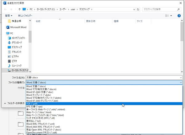
Task: Open ミュージック in sidebar
Action: 15,66
